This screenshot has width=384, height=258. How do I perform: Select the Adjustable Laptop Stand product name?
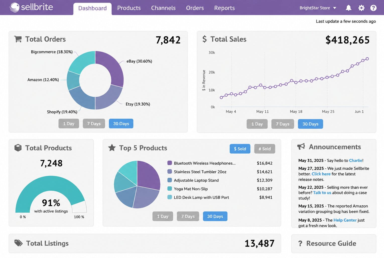coord(196,180)
